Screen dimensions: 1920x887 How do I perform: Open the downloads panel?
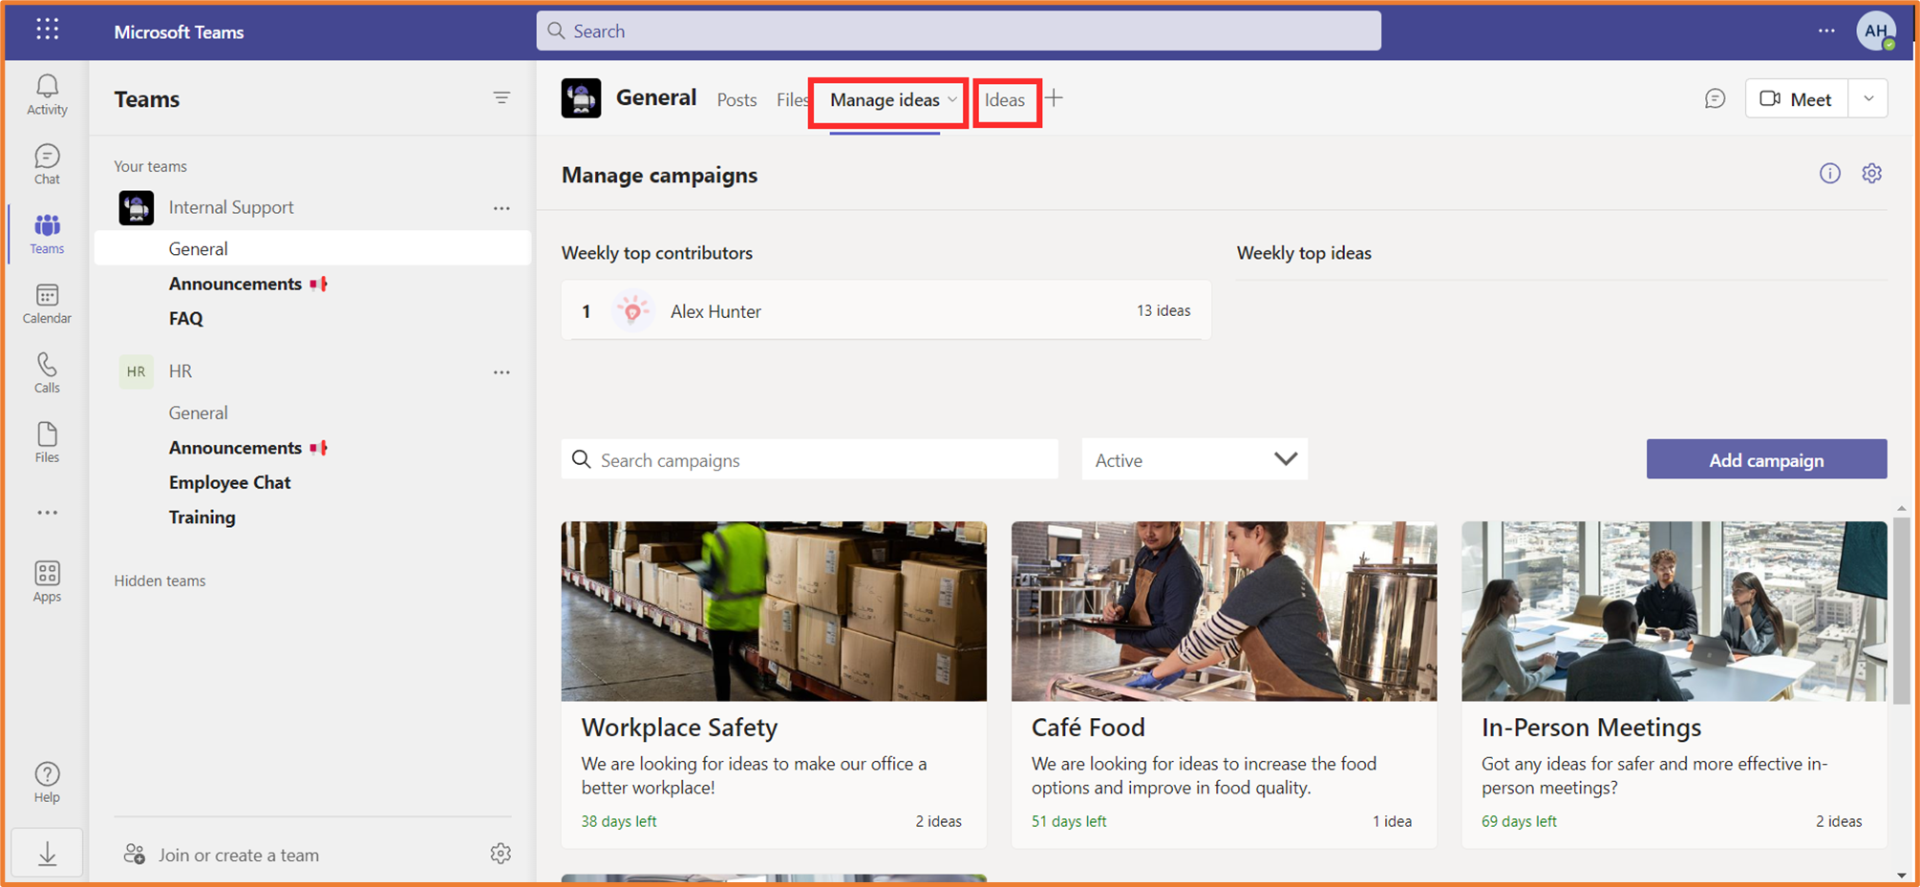click(x=46, y=852)
